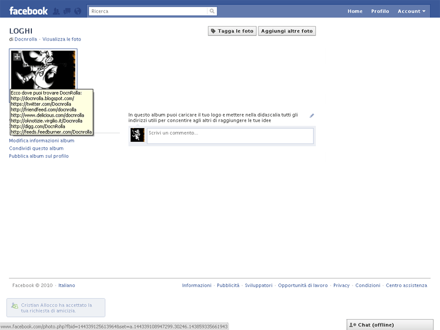Open the LOGHI album photo thumbnail

click(43, 70)
